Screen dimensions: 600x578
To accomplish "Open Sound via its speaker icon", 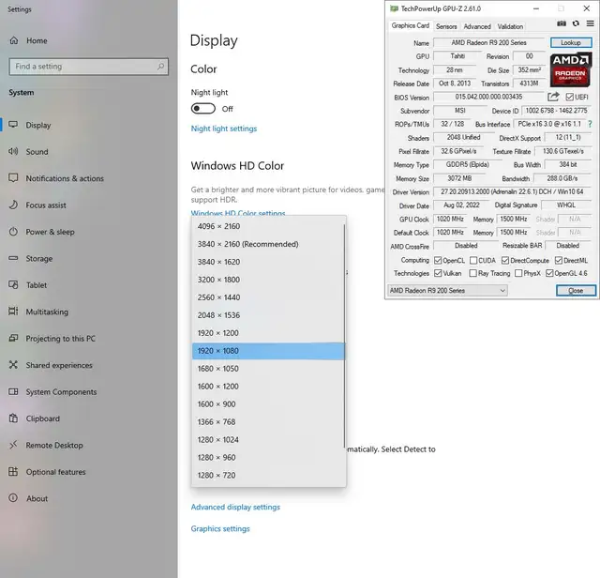I will [13, 151].
